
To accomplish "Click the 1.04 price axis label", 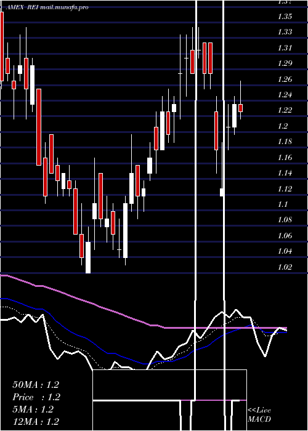I will pos(285,251).
